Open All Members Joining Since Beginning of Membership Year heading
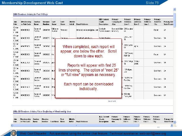The image size is (182, 136). [x=42, y=112]
